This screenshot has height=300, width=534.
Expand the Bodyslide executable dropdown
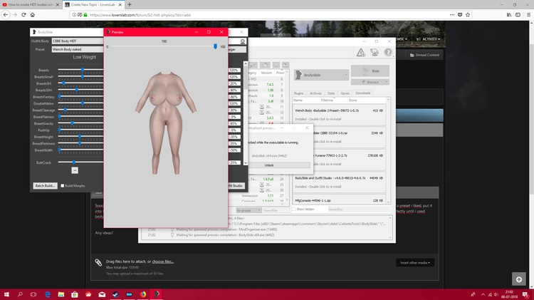[x=321, y=75]
